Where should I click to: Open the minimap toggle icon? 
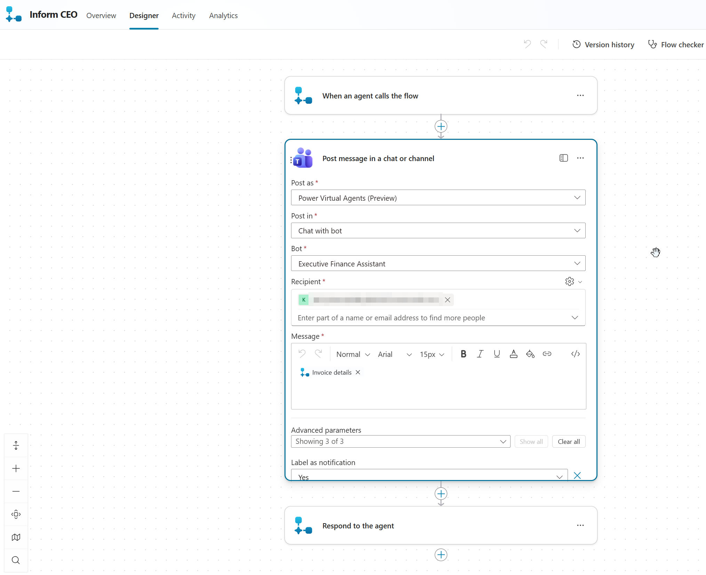pos(16,537)
